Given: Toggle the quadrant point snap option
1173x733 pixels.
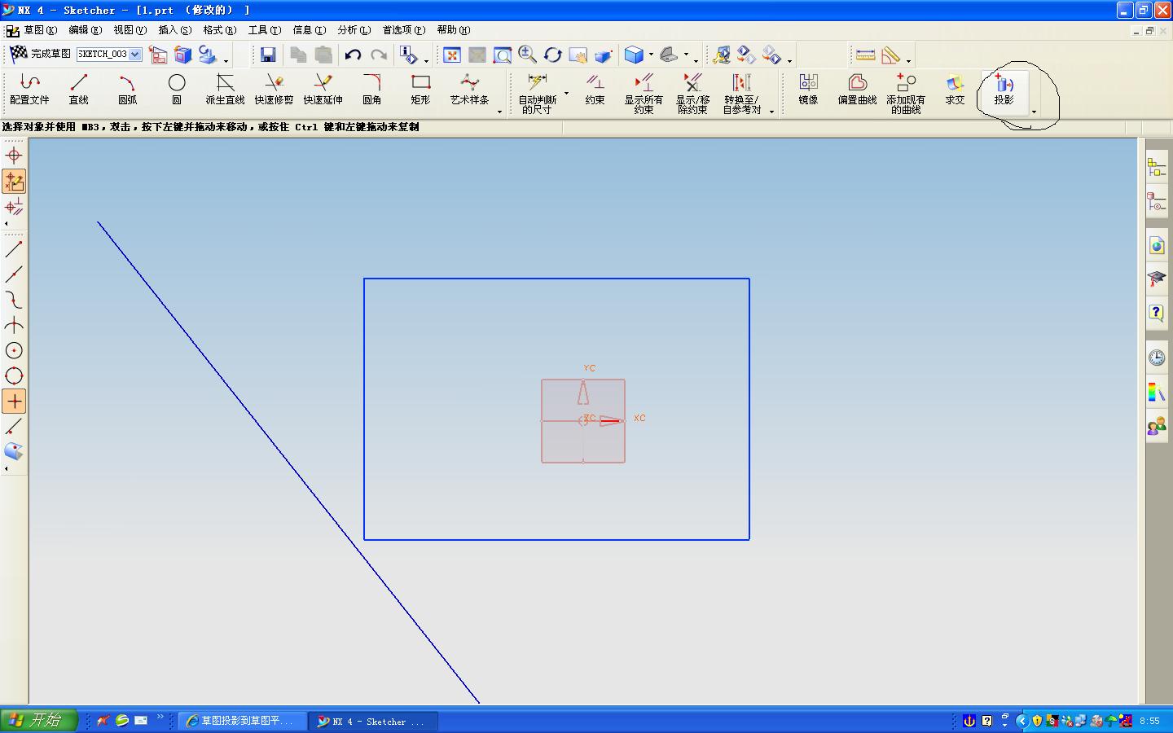Looking at the screenshot, I should (x=14, y=375).
